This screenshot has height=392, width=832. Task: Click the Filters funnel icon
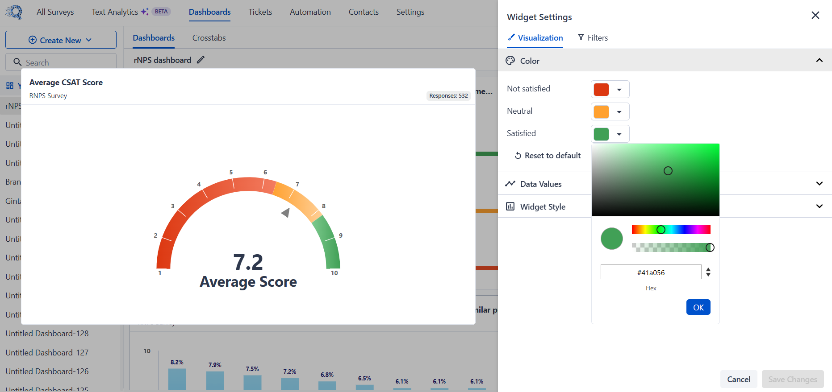point(581,37)
